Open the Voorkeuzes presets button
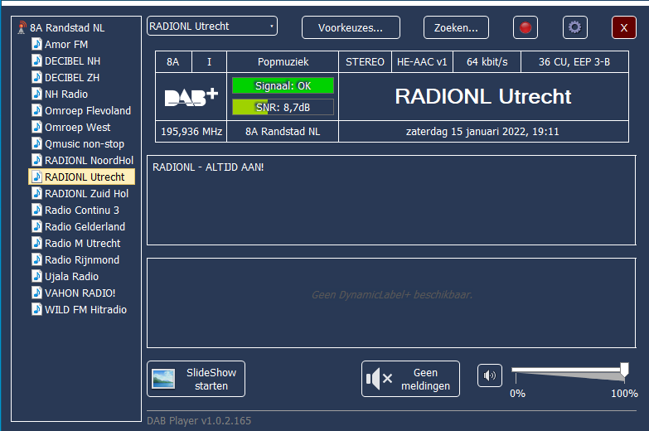Screen dimensions: 649x431 click(x=351, y=27)
